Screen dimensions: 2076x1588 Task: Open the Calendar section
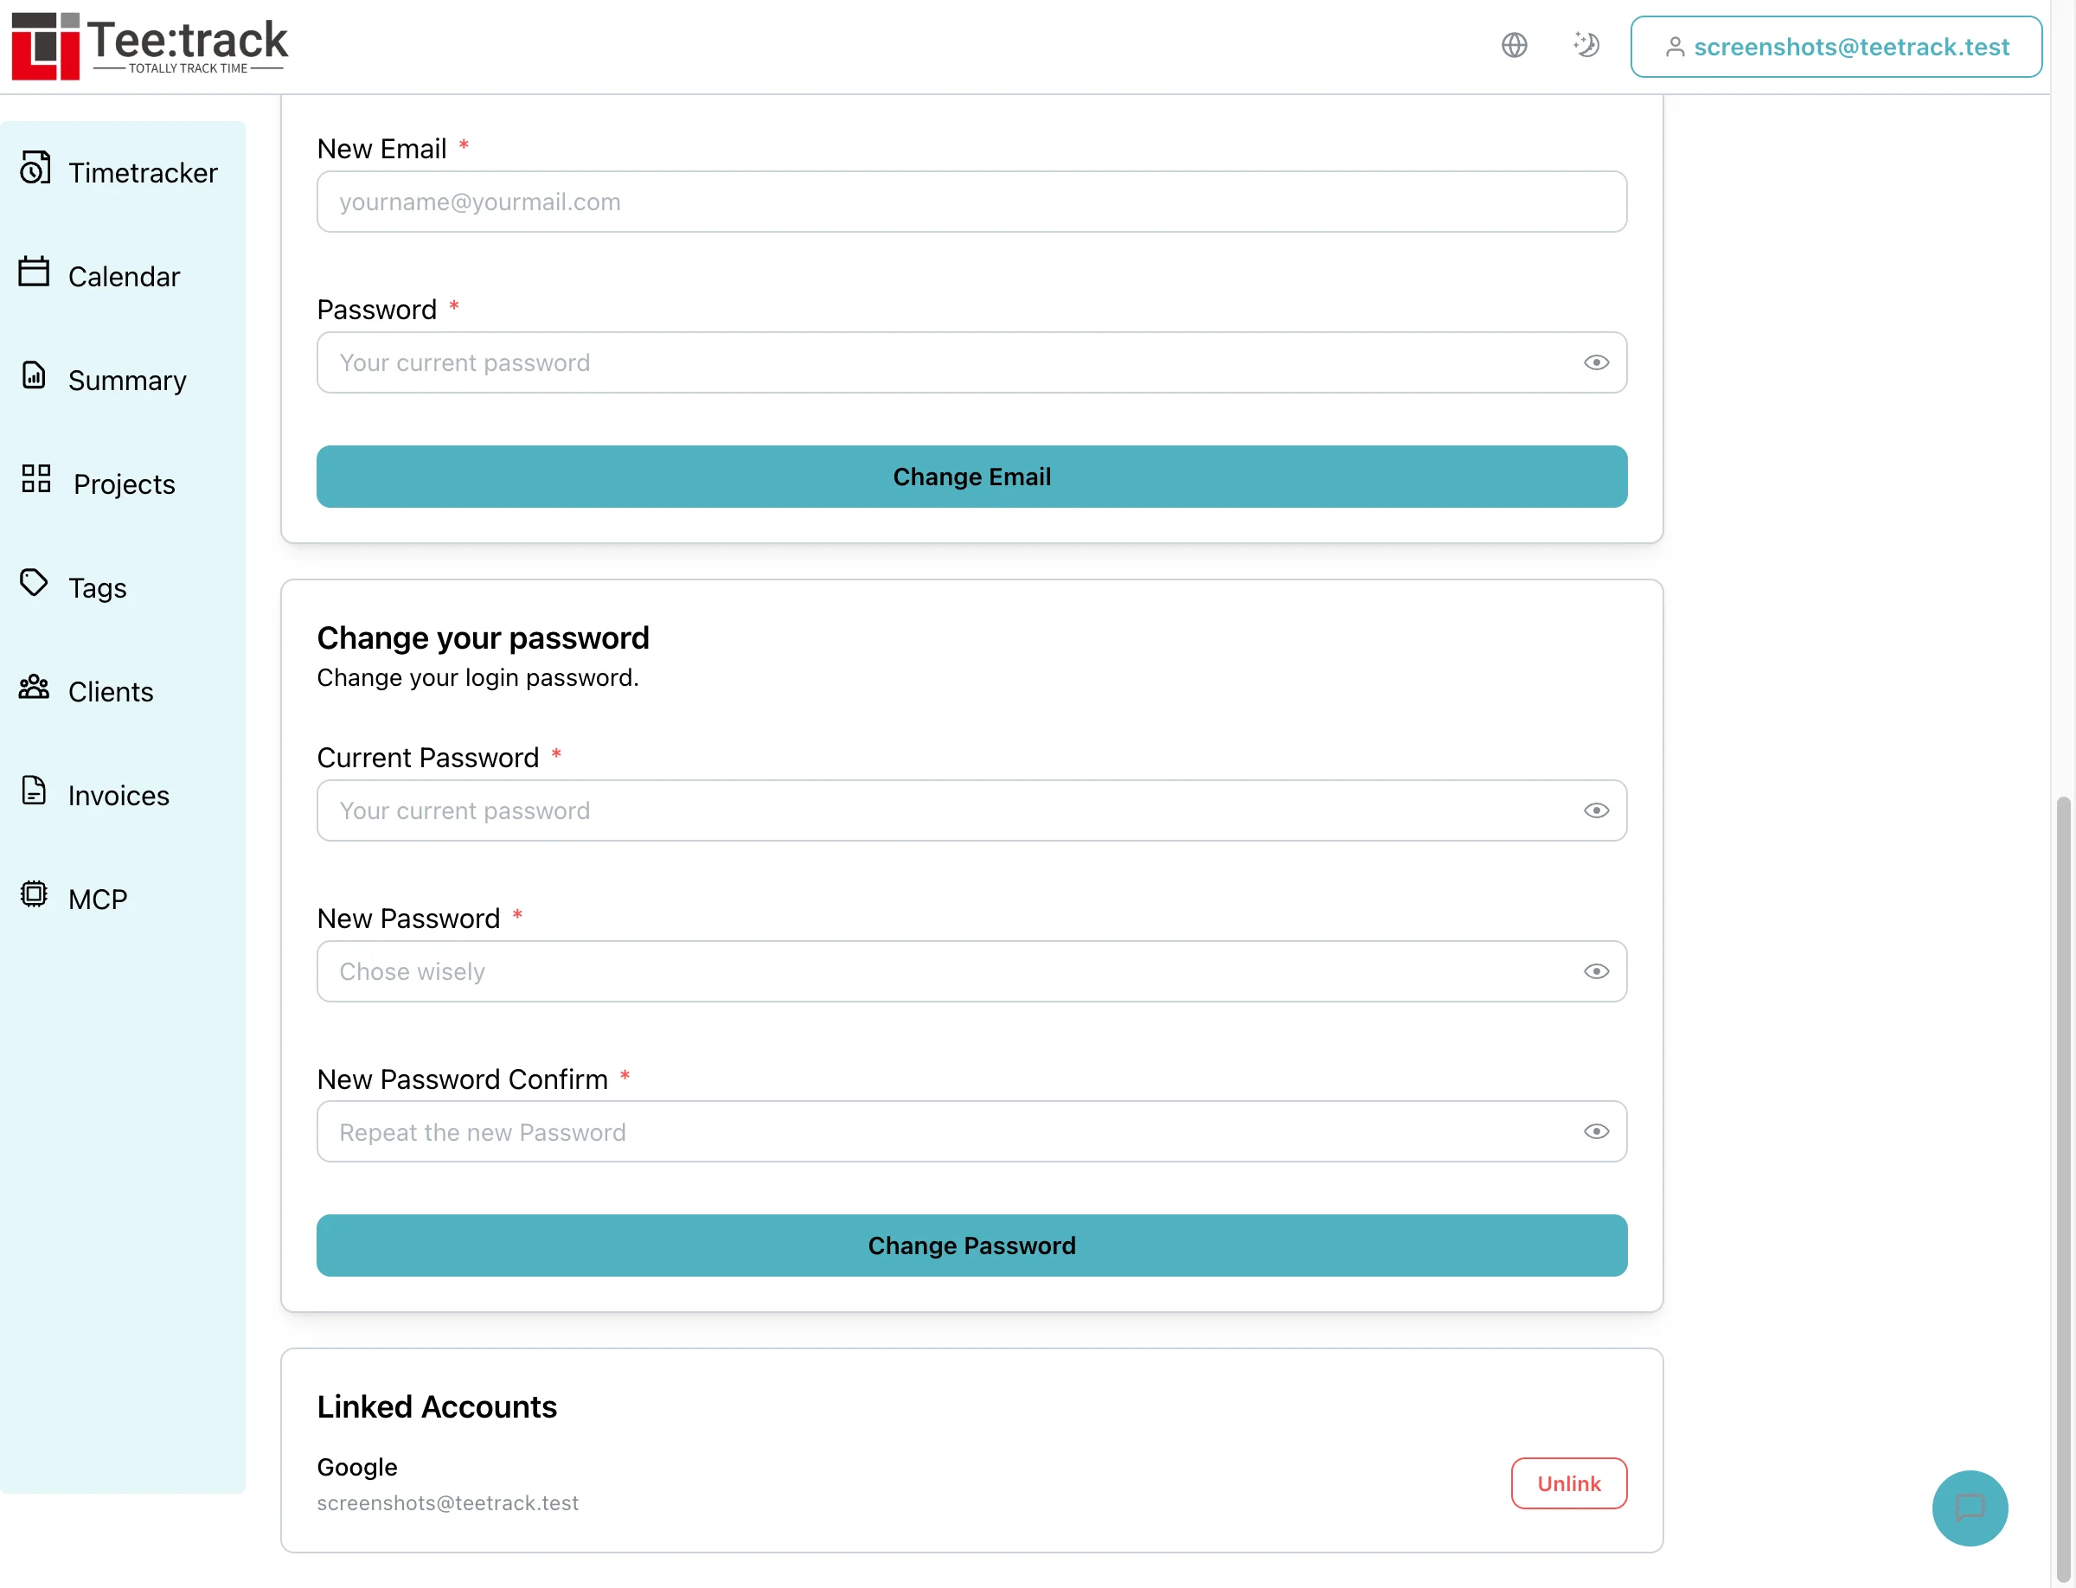point(123,276)
